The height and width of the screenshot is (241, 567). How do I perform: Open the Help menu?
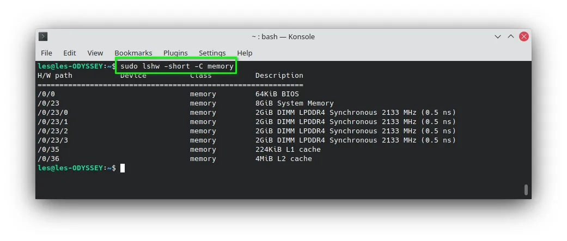(x=245, y=53)
